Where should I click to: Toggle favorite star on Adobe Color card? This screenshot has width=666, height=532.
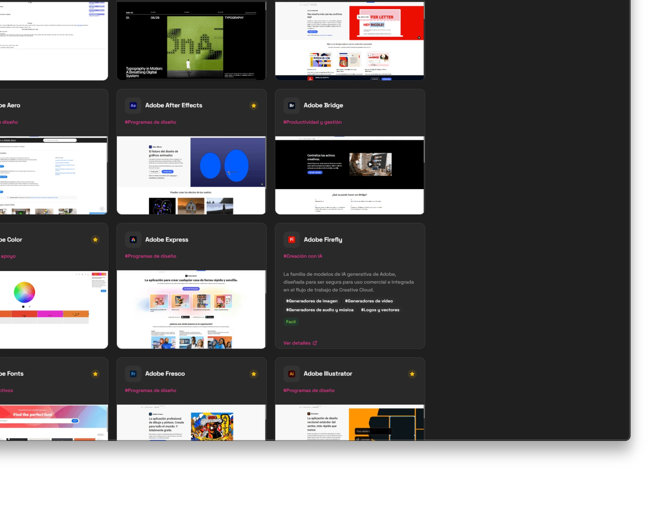(x=95, y=240)
